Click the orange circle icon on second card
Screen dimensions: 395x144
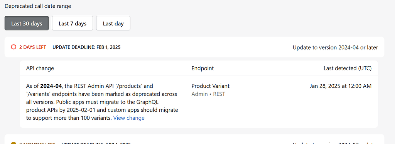[x=14, y=143]
